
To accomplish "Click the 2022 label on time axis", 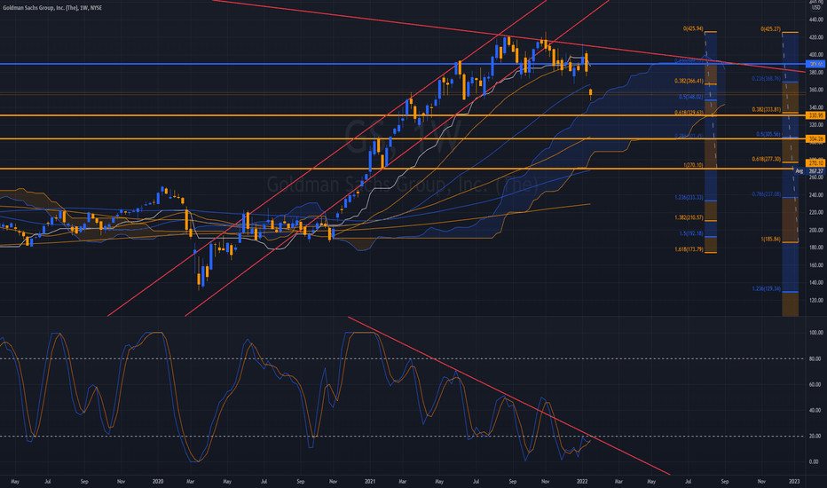I will click(x=582, y=481).
